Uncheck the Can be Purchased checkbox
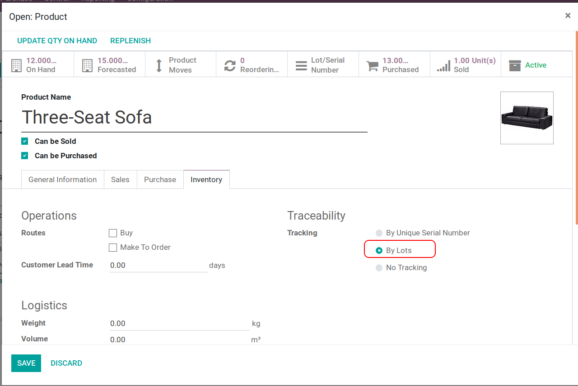Image resolution: width=578 pixels, height=386 pixels. pyautogui.click(x=25, y=156)
